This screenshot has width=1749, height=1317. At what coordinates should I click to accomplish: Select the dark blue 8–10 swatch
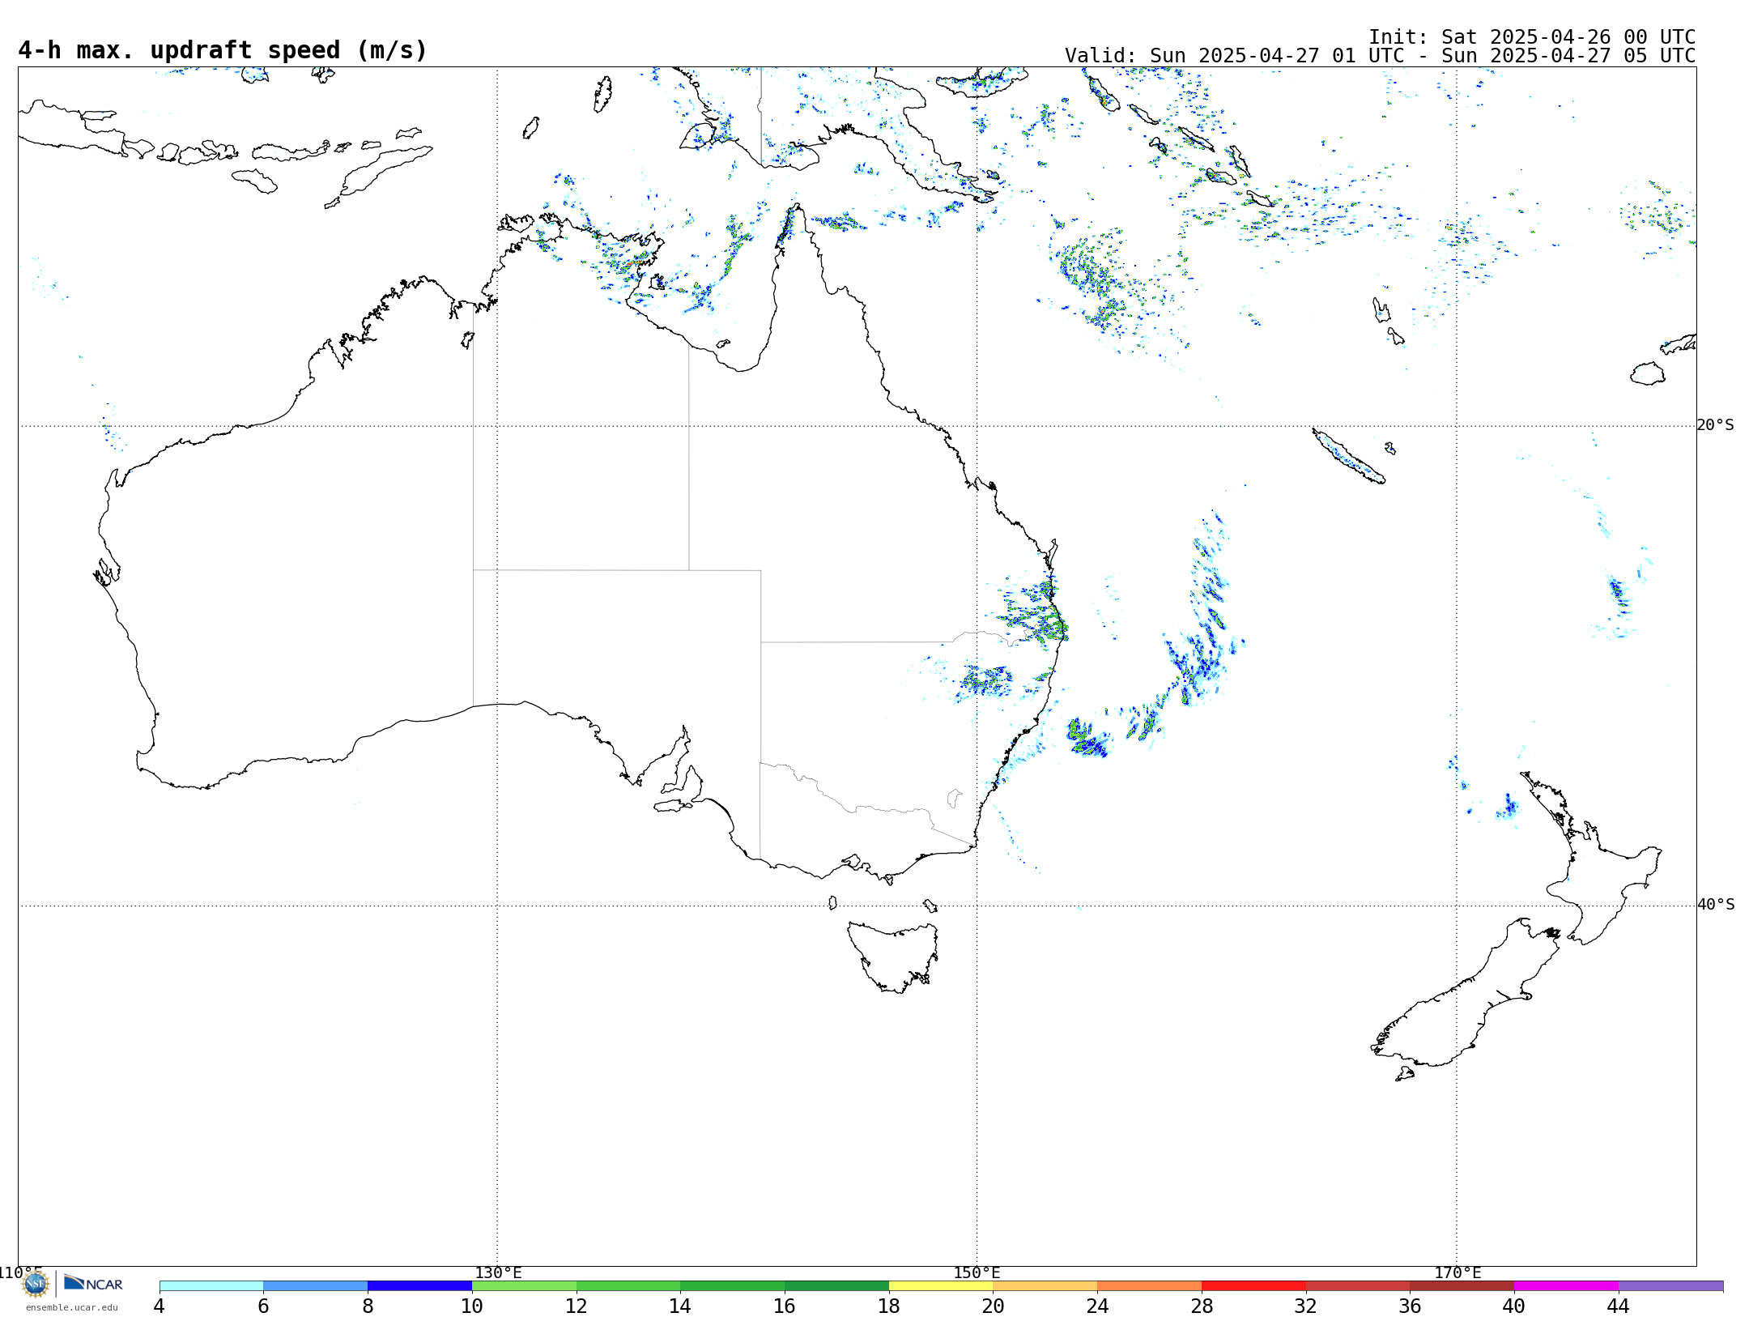pyautogui.click(x=419, y=1285)
